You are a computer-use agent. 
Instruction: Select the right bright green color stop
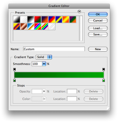[103, 80]
